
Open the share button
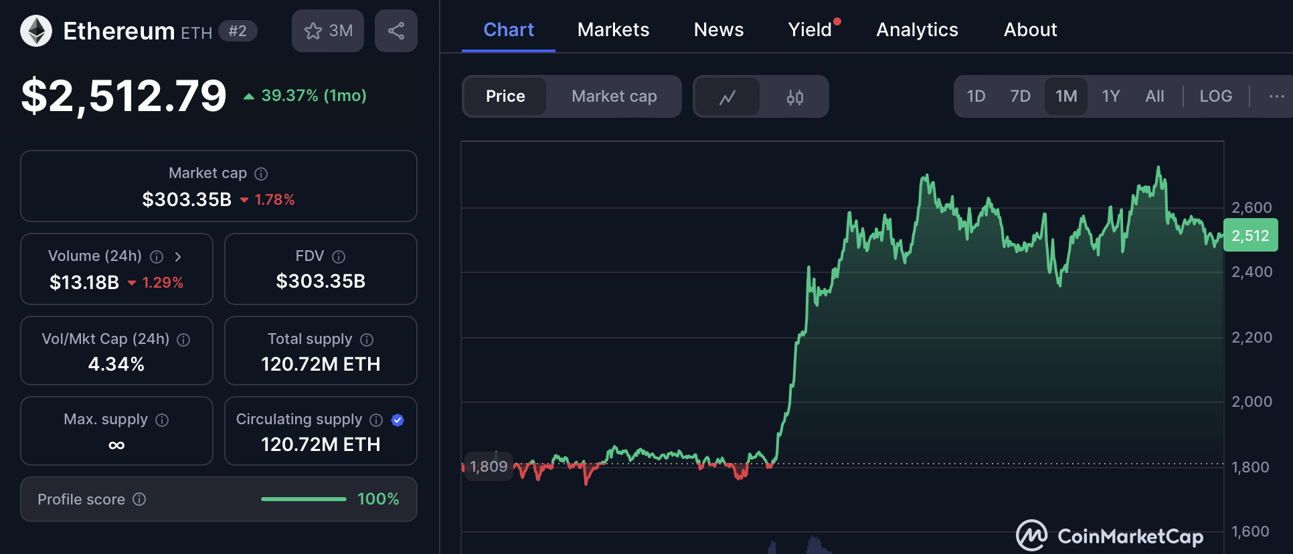coord(396,31)
